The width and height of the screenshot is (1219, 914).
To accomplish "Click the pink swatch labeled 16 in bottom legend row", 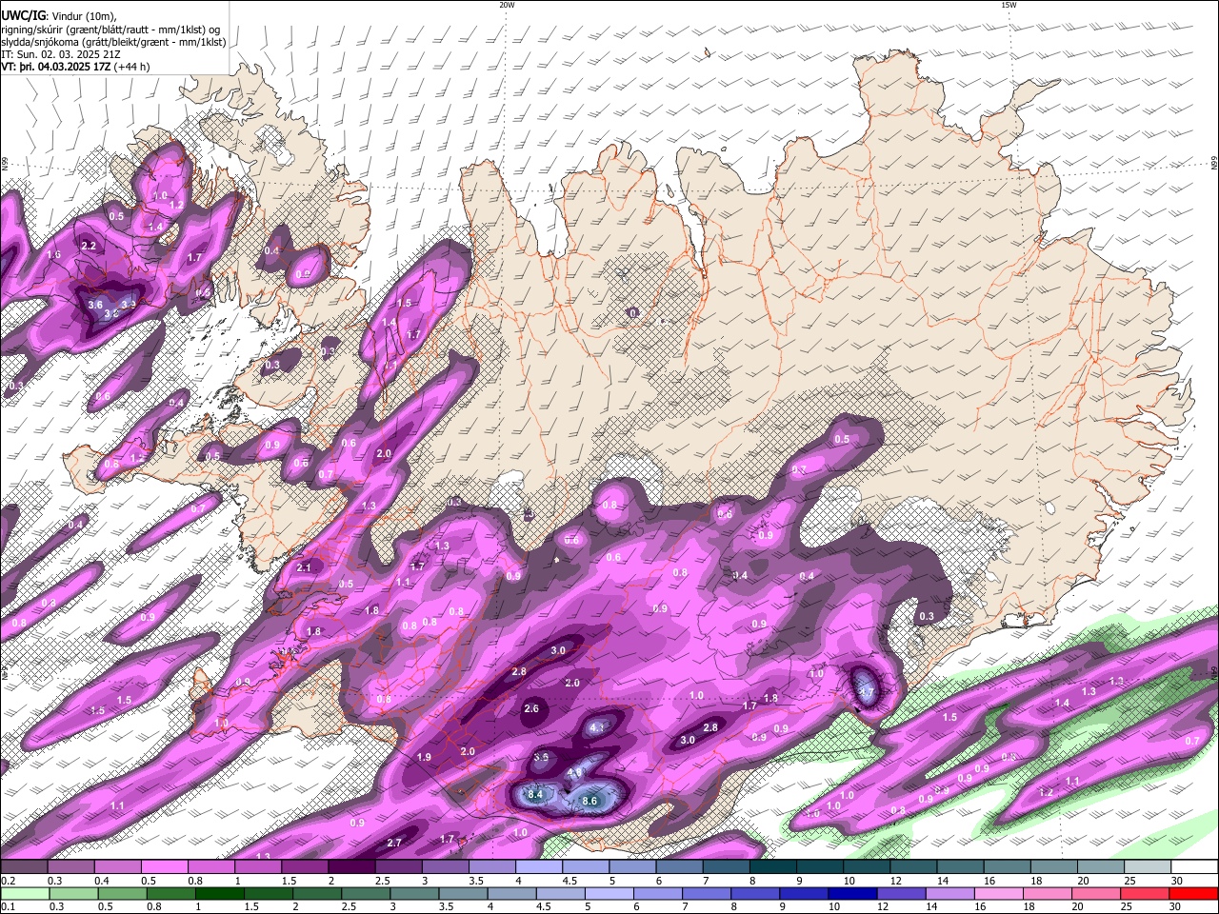I will click(x=999, y=893).
